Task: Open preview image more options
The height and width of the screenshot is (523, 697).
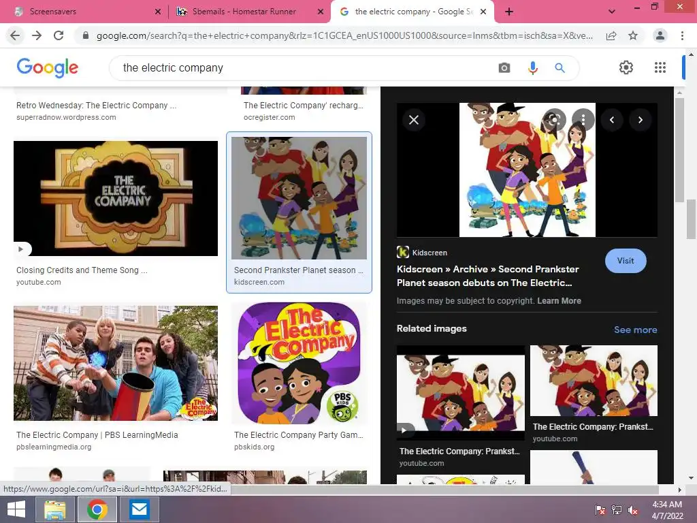Action: (583, 119)
